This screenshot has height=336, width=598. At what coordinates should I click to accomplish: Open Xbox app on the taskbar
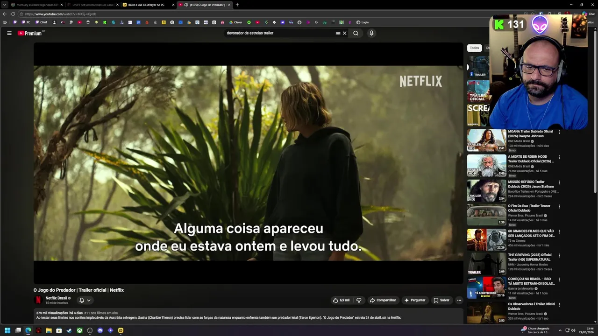[79, 330]
